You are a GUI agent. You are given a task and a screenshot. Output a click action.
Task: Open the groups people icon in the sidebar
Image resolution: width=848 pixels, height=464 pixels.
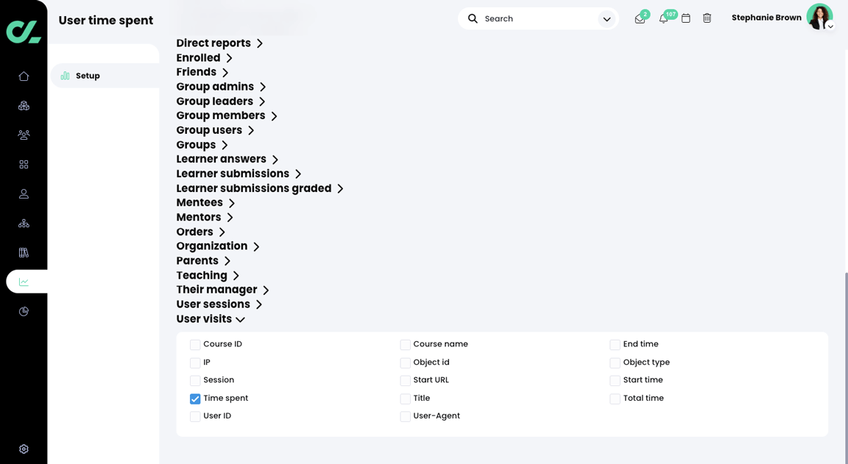24,135
